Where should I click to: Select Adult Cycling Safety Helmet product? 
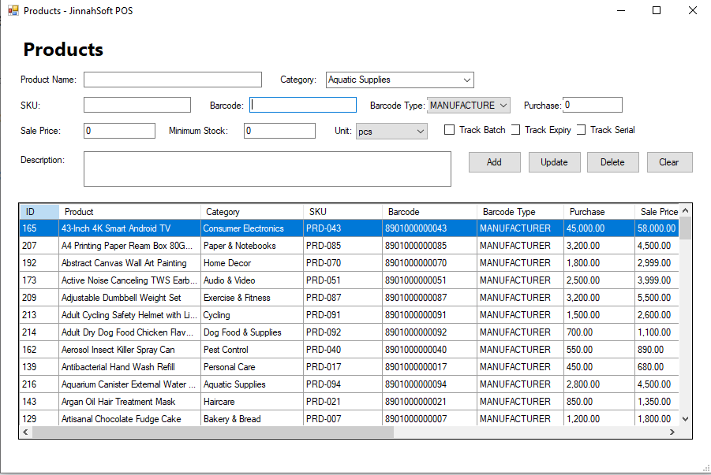[129, 315]
